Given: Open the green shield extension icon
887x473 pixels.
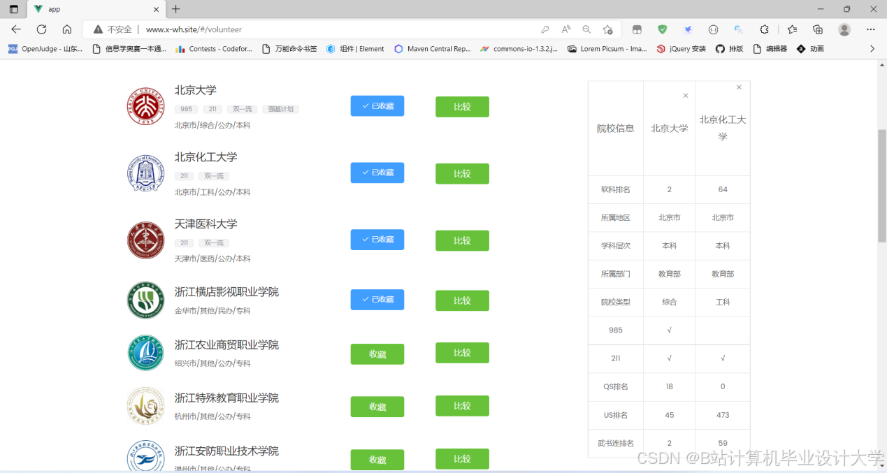Looking at the screenshot, I should [x=662, y=29].
